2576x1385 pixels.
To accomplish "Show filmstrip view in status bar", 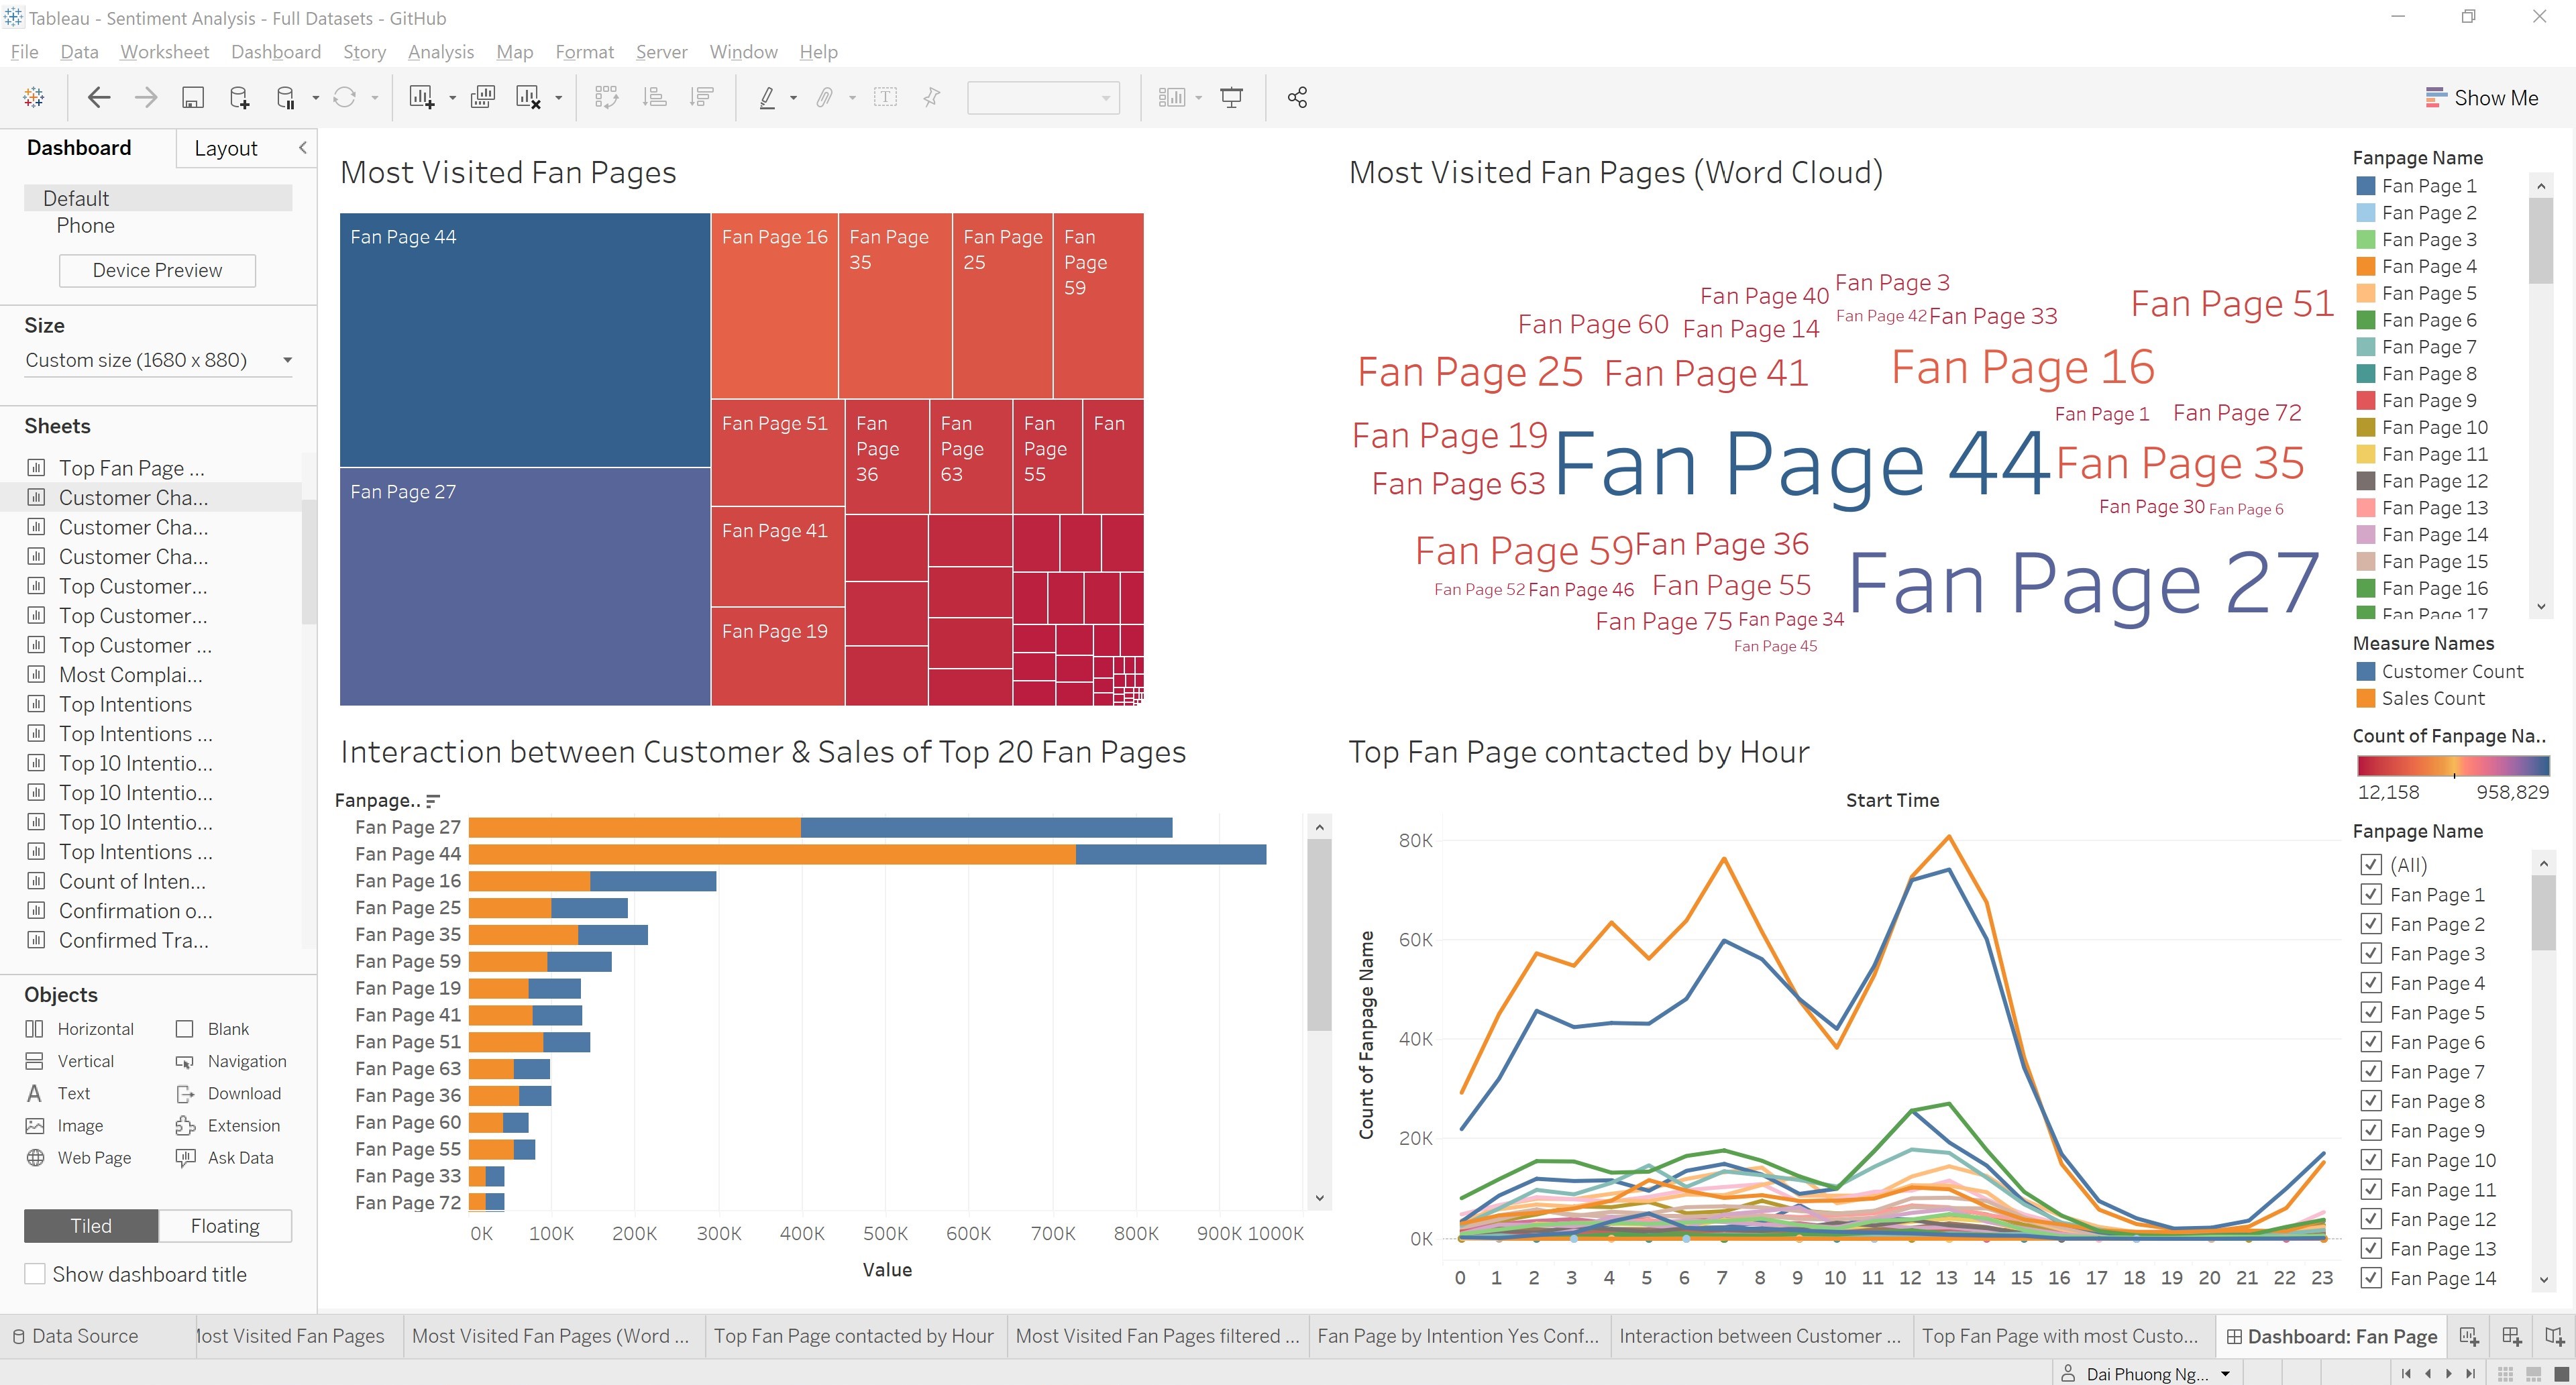I will (x=2533, y=1374).
